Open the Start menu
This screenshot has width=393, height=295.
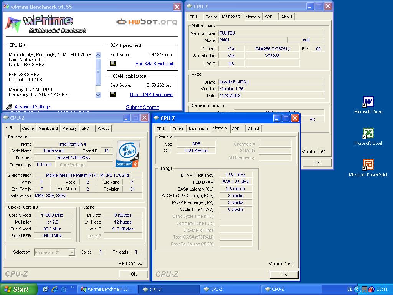coord(19,289)
